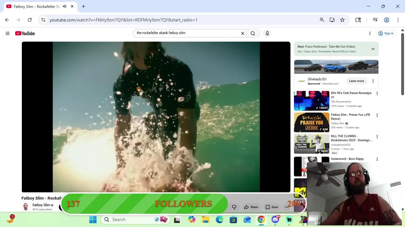Go forward with the browser forward arrow
Image resolution: width=405 pixels, height=227 pixels.
click(x=18, y=20)
